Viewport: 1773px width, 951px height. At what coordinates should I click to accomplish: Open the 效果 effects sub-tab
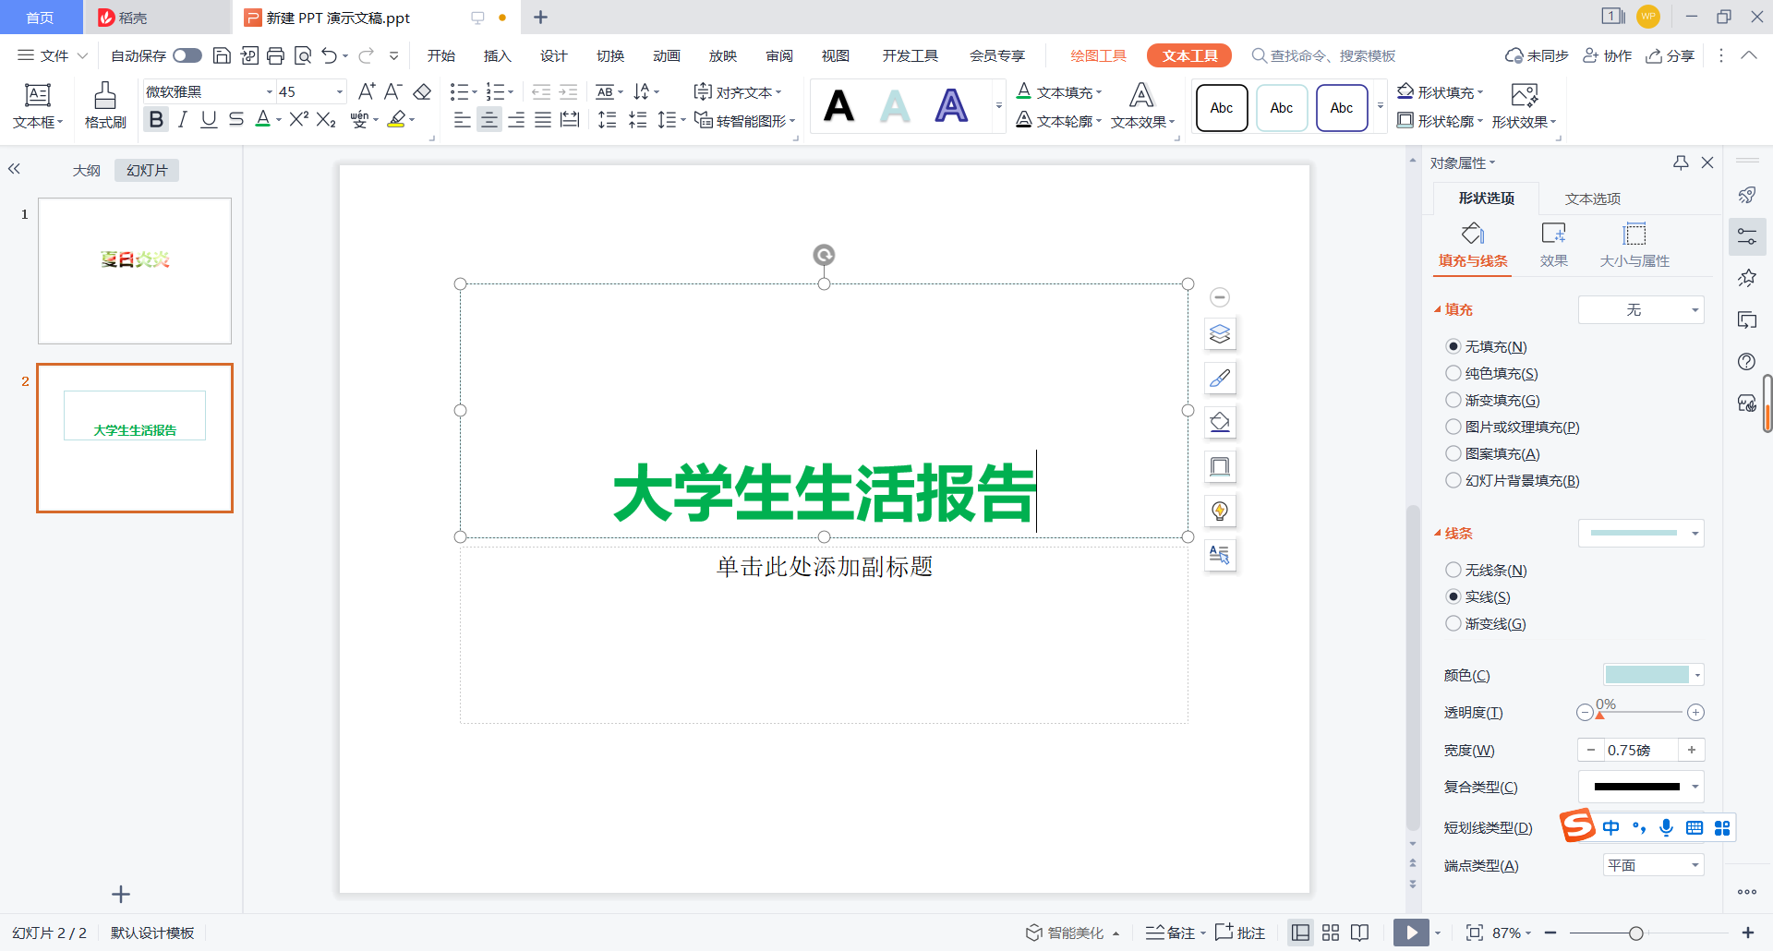click(1553, 245)
